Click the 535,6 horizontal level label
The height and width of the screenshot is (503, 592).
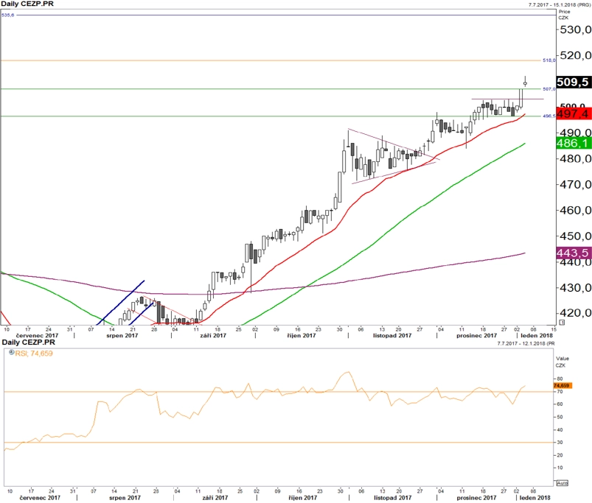click(x=8, y=15)
